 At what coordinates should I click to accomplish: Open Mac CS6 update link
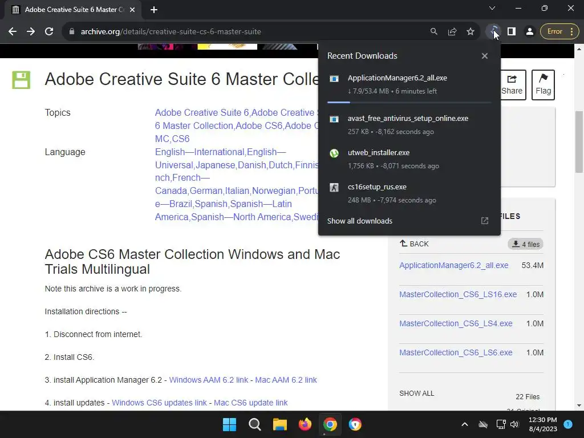pos(251,403)
